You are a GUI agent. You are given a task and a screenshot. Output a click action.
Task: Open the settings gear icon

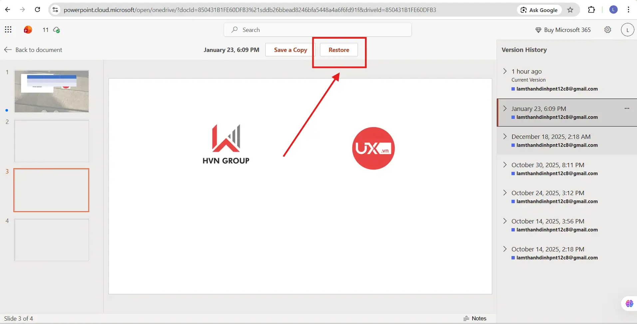[x=607, y=30]
